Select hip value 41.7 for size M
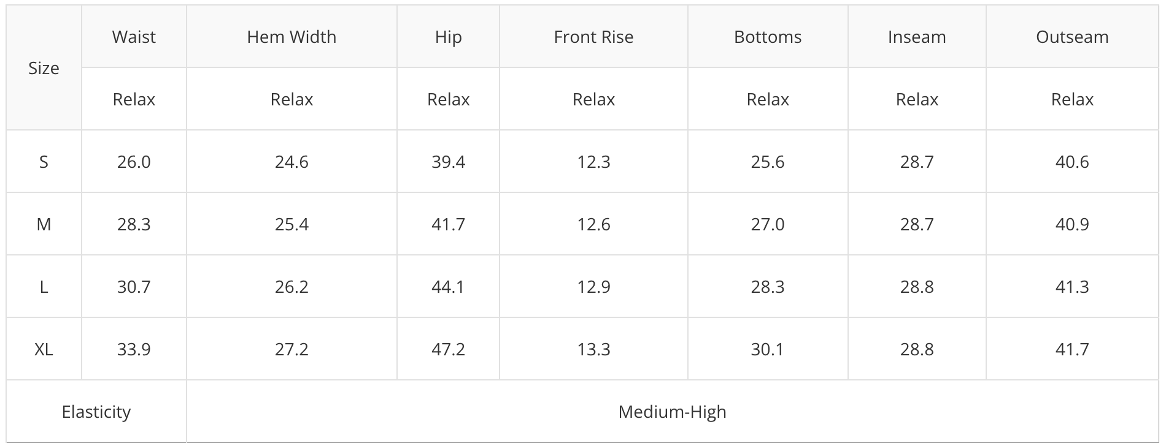The image size is (1166, 446). (x=448, y=224)
